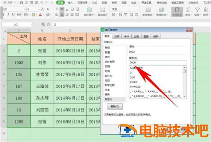Image resolution: width=211 pixels, height=142 pixels.
Task: Click the 删除 Delete button in dialog
Action: [115, 106]
